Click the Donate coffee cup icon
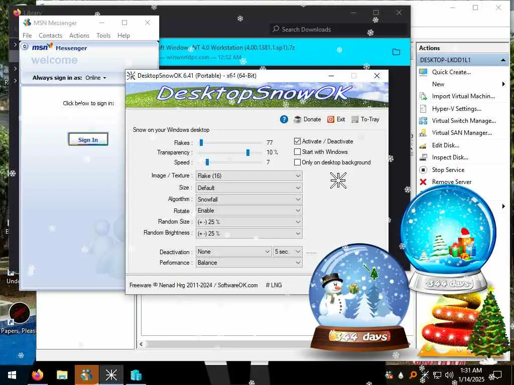This screenshot has height=385, width=514. click(x=297, y=119)
